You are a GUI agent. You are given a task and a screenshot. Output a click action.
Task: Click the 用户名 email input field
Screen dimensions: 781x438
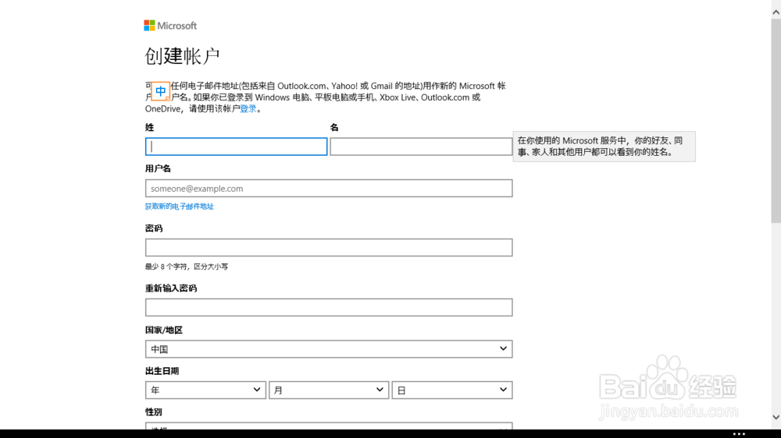click(329, 189)
